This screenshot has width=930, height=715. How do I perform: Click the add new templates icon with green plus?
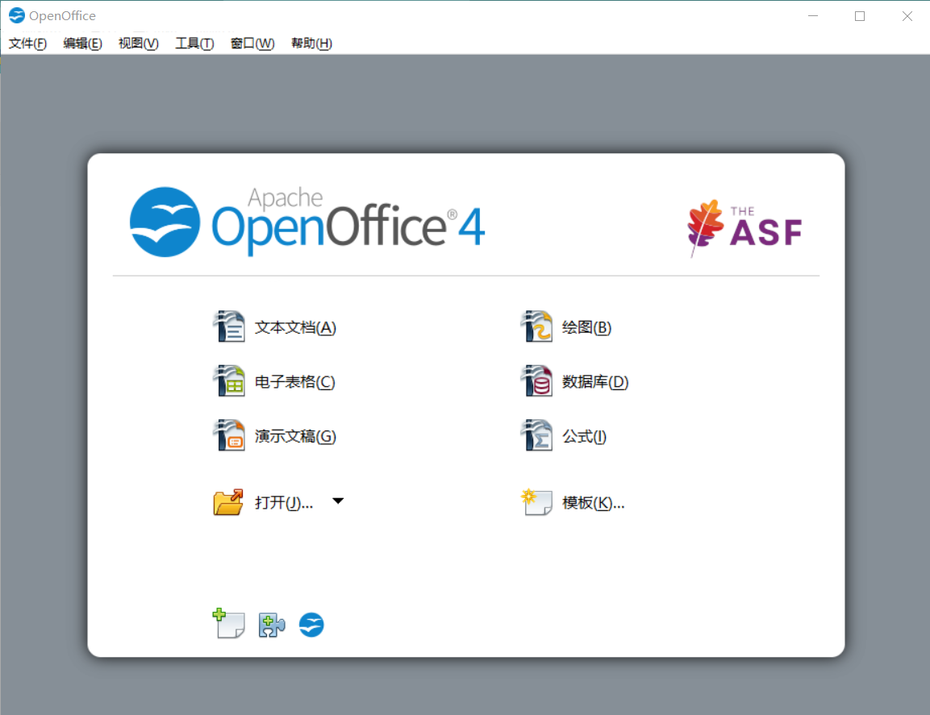228,624
